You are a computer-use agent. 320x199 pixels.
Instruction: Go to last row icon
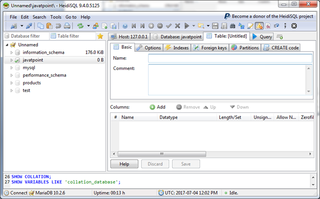point(143,26)
